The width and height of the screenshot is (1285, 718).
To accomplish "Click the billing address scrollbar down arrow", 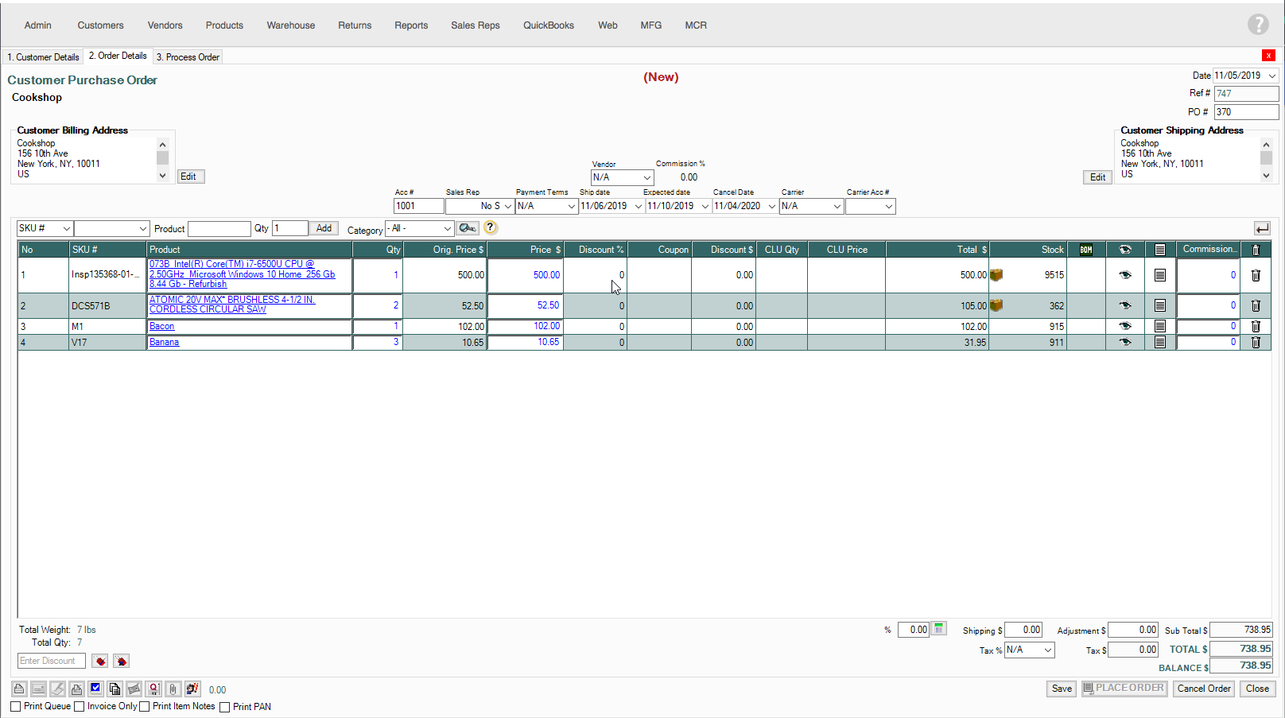I will coord(163,176).
